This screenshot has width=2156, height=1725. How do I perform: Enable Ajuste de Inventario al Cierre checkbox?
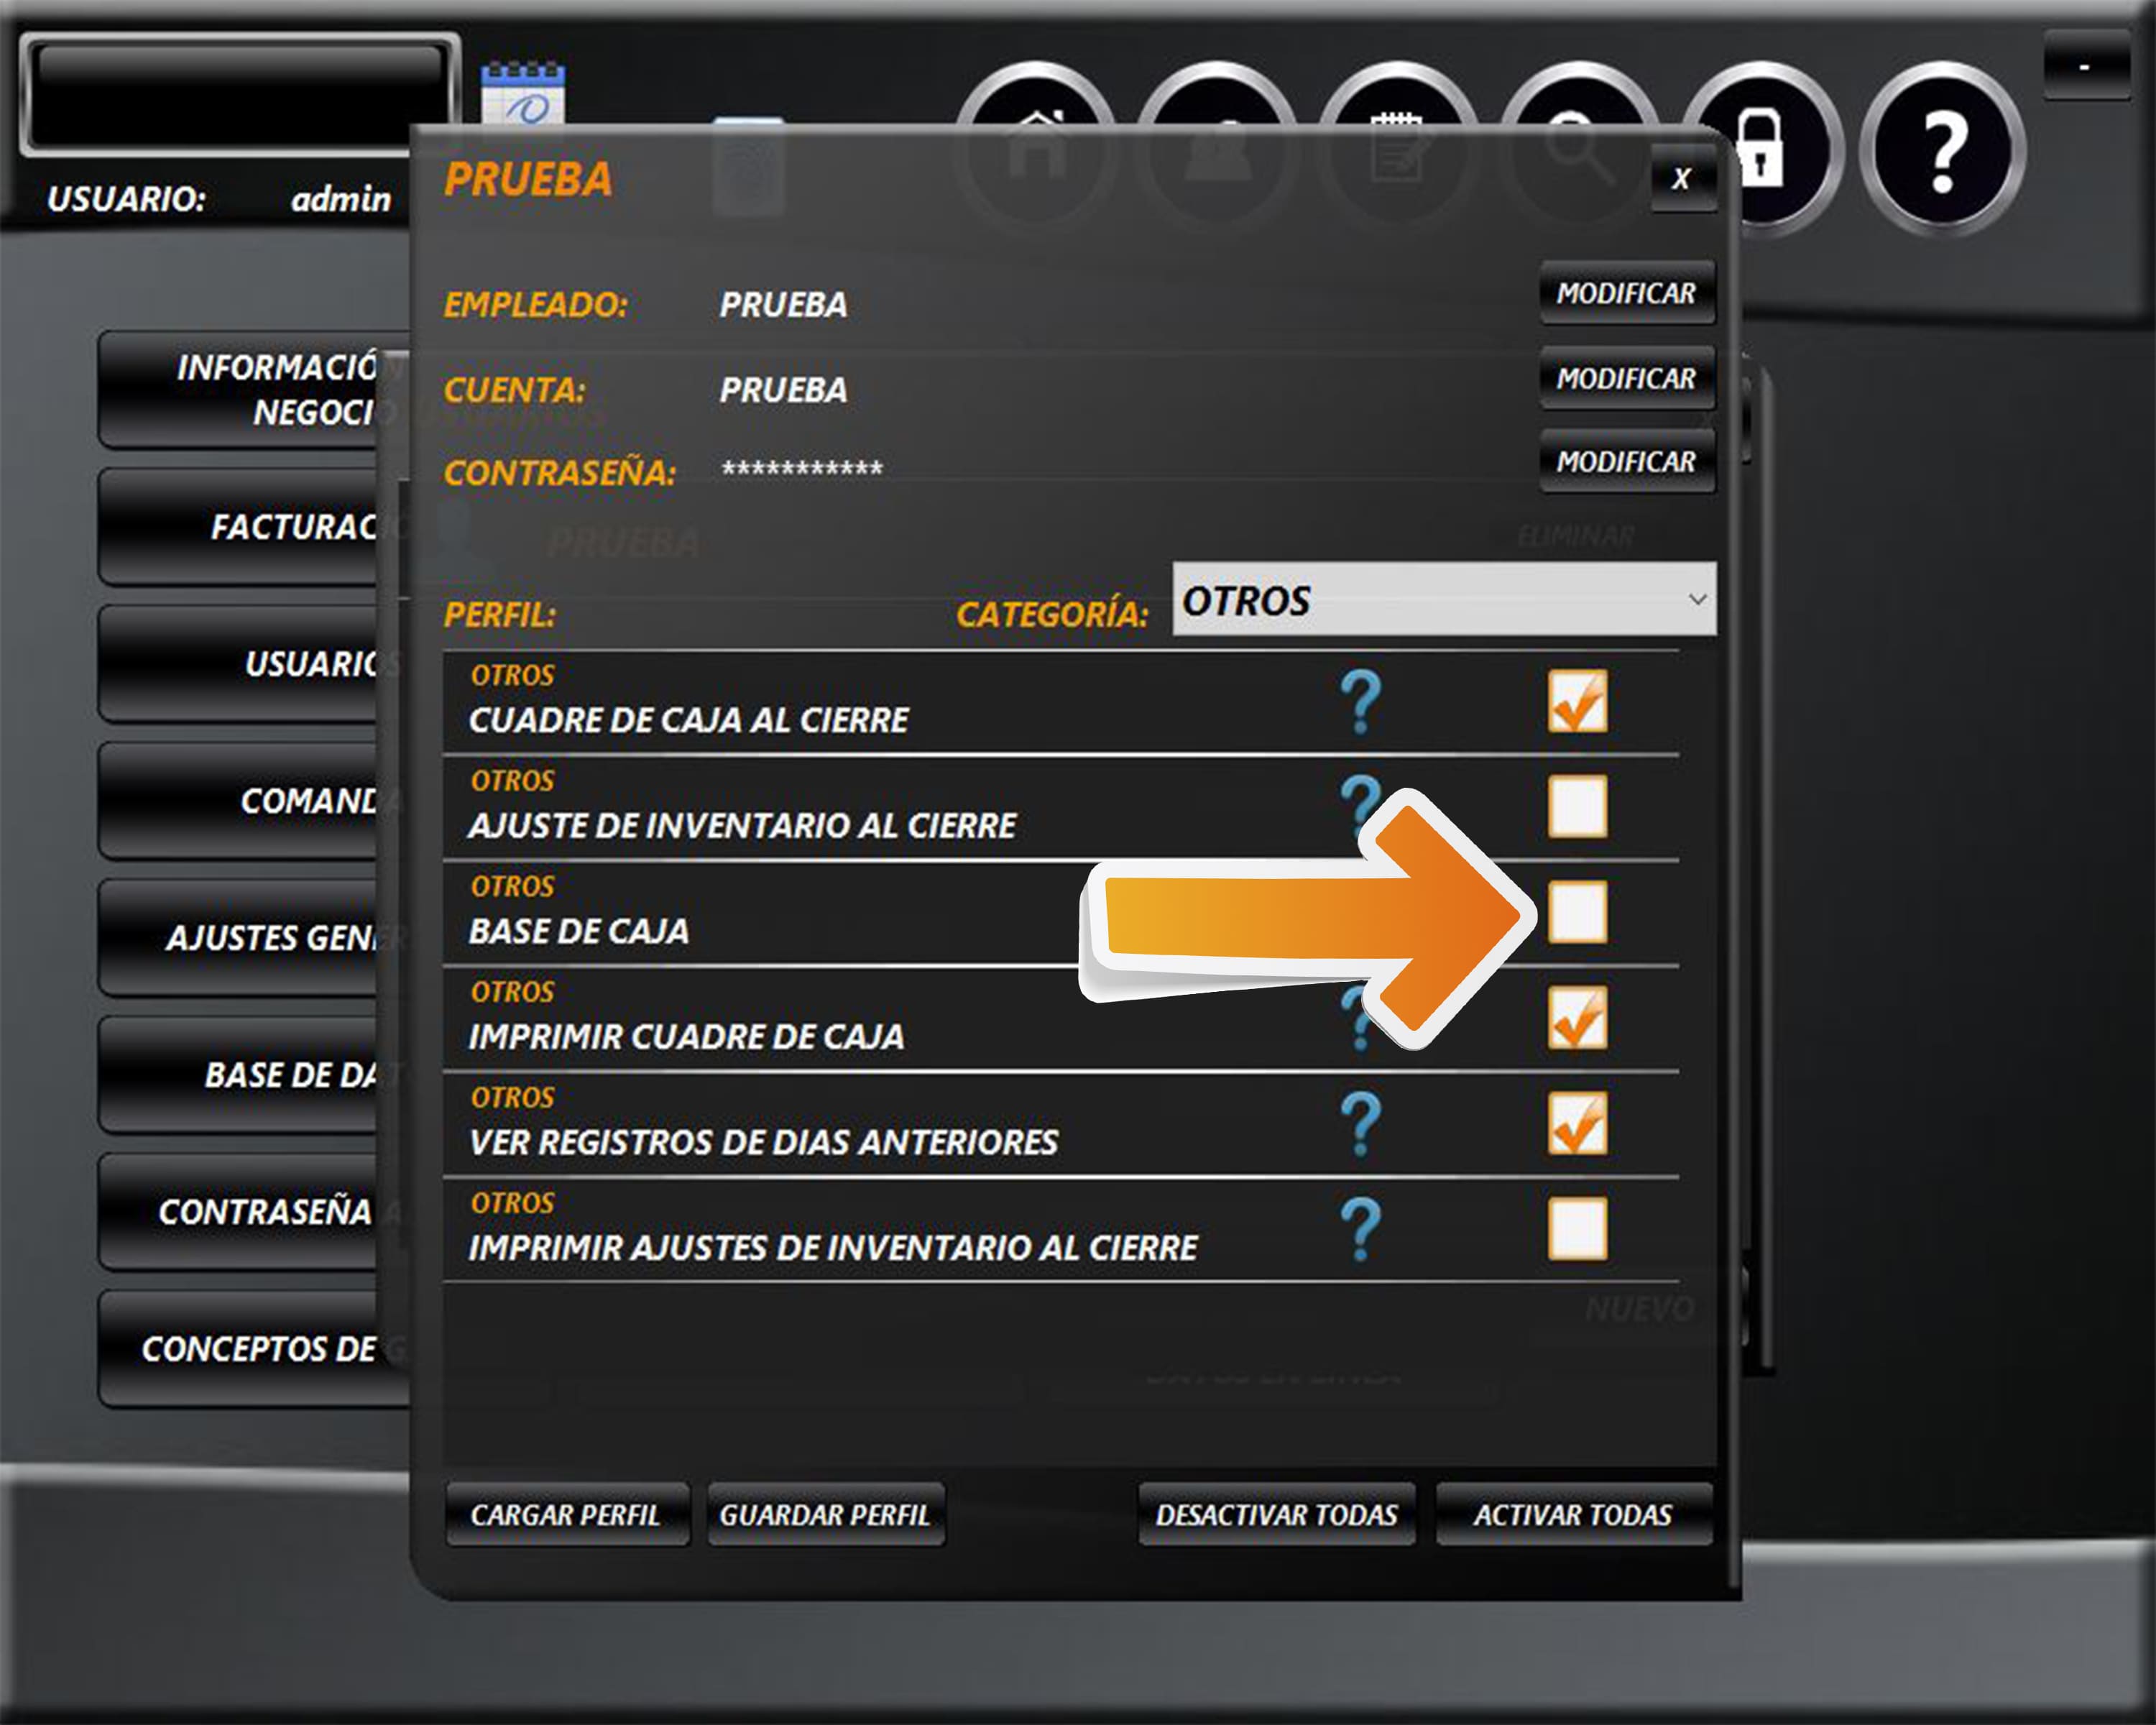(x=1577, y=806)
